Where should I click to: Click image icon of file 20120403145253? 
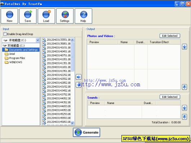[44, 114]
